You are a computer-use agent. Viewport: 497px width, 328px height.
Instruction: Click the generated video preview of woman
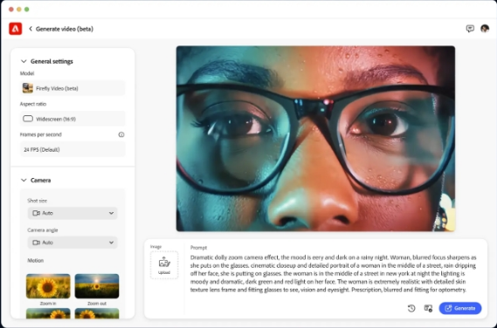(315, 139)
